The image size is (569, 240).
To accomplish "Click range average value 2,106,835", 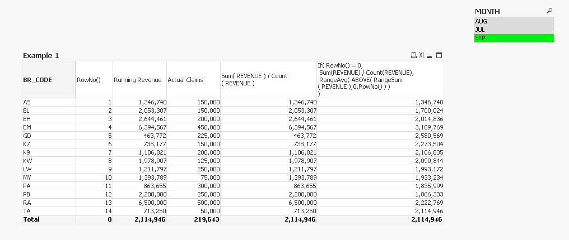I will point(429,152).
